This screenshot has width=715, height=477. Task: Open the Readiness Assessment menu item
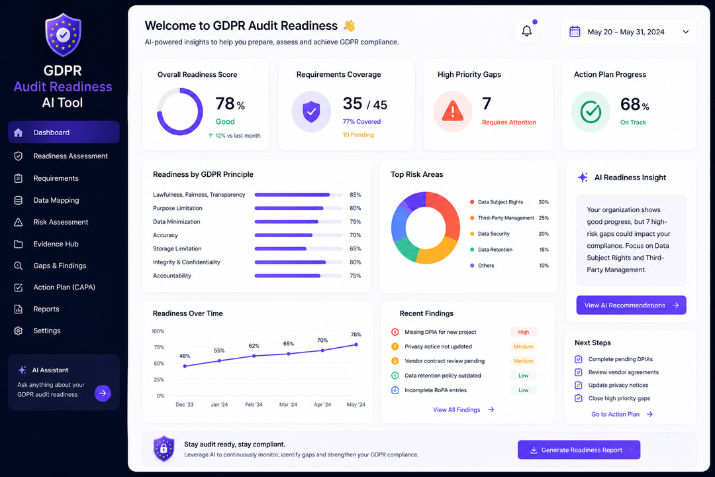pyautogui.click(x=64, y=156)
